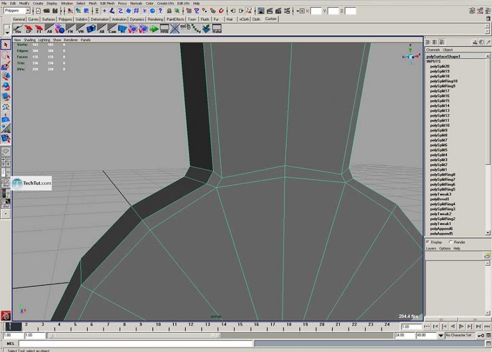Switch to four view layout
Viewport: 492px width, 352px height.
(x=6, y=162)
